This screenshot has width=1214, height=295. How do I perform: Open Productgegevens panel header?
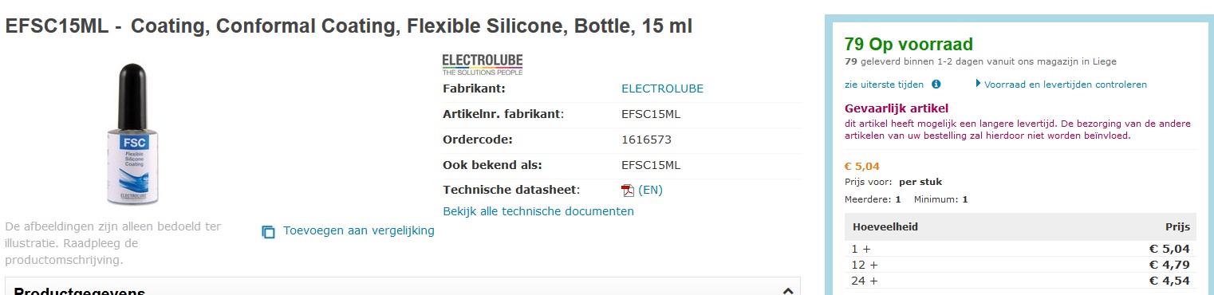click(403, 287)
